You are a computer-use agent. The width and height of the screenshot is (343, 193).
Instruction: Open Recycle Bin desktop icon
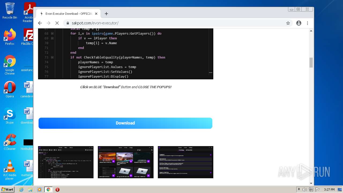(10, 11)
